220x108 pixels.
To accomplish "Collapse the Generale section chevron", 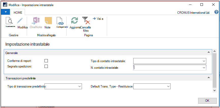I will tap(209, 52).
